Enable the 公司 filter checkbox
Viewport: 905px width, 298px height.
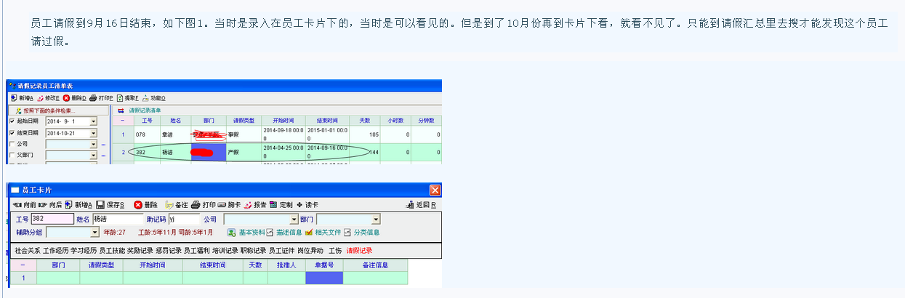pyautogui.click(x=12, y=144)
